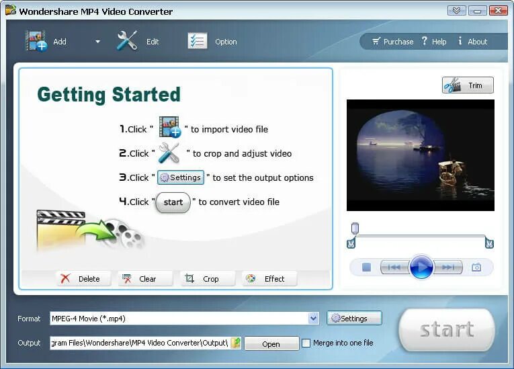514x369 pixels.
Task: Click the playback position slider handle
Action: [x=355, y=229]
